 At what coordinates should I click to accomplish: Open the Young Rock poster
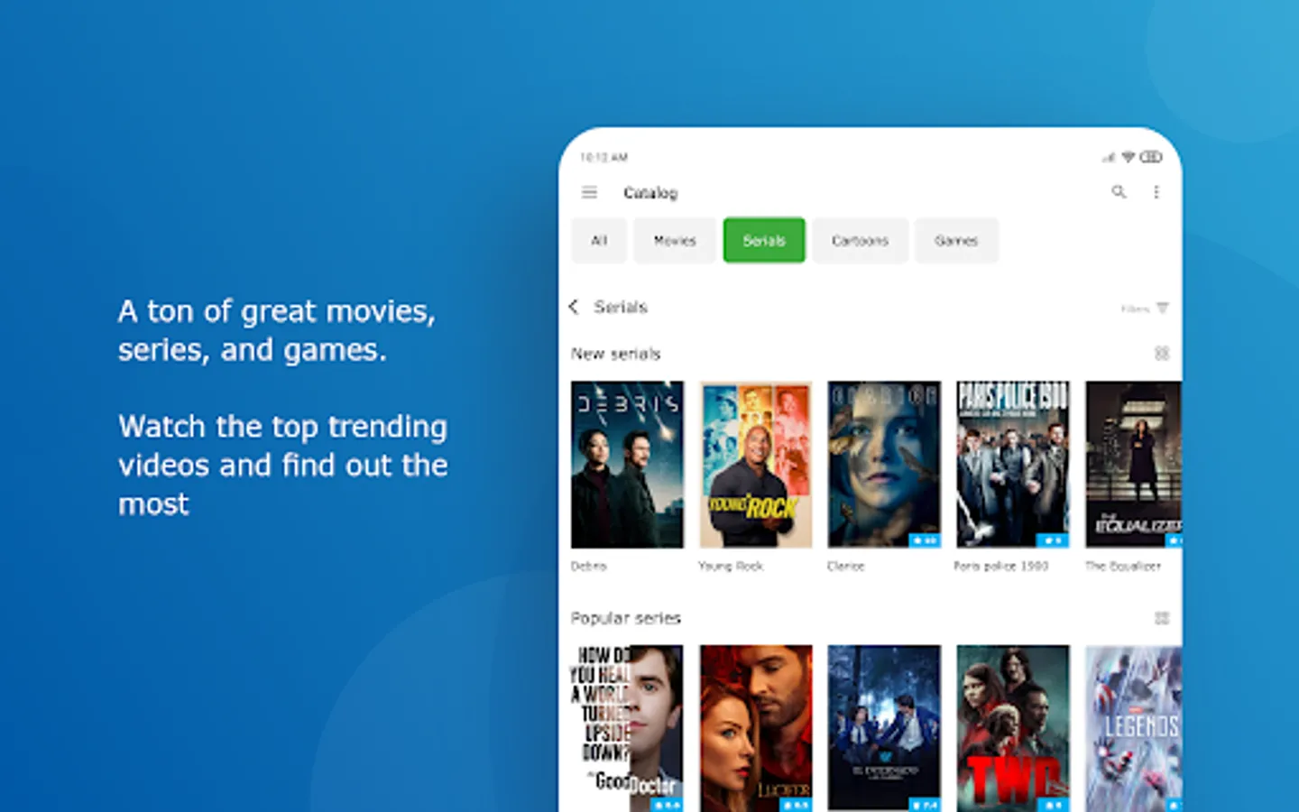[756, 465]
